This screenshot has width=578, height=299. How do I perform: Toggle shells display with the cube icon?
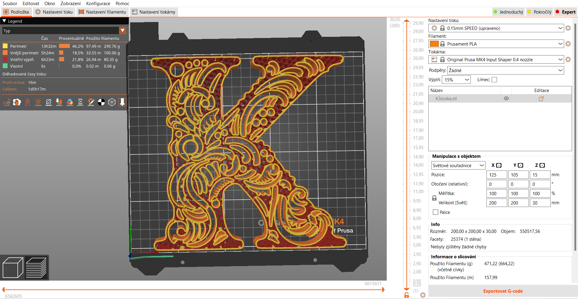[112, 102]
